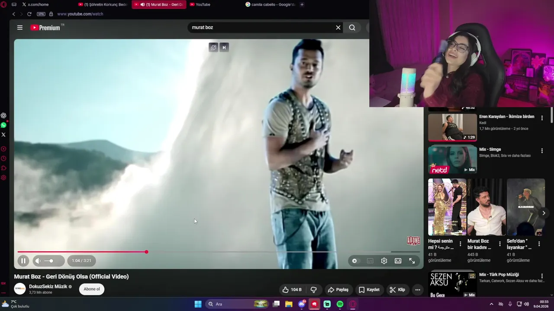Open the Opera menu logo
The image size is (554, 311).
(3, 4)
